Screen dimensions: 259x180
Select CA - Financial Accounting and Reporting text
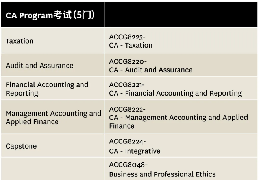[x=176, y=93]
